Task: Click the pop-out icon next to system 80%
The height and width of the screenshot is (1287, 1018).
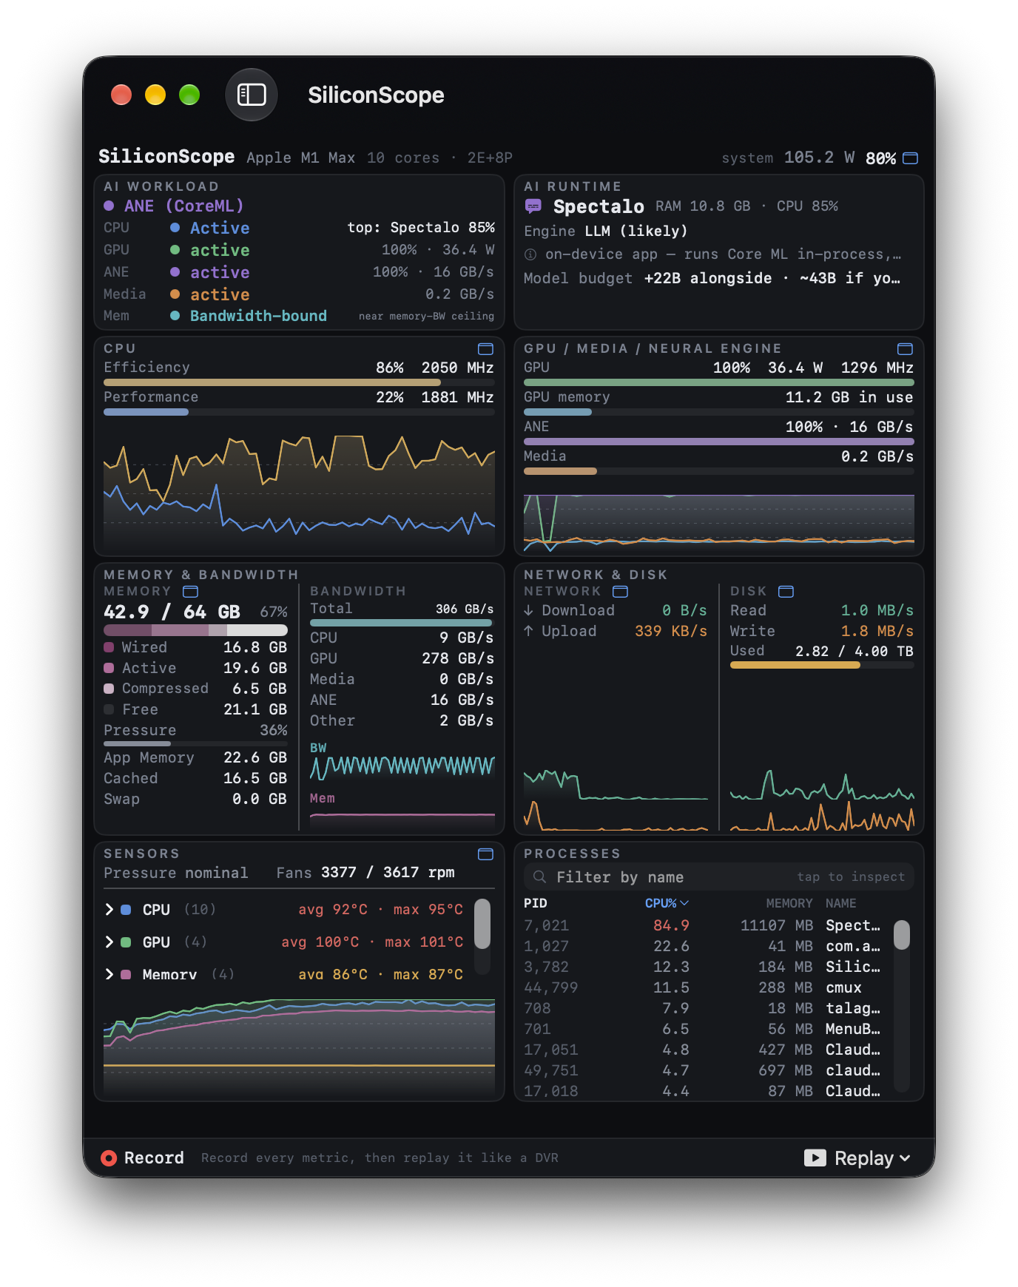Action: [911, 158]
